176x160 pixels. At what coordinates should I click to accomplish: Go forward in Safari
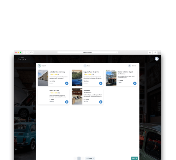pyautogui.click(x=27, y=53)
